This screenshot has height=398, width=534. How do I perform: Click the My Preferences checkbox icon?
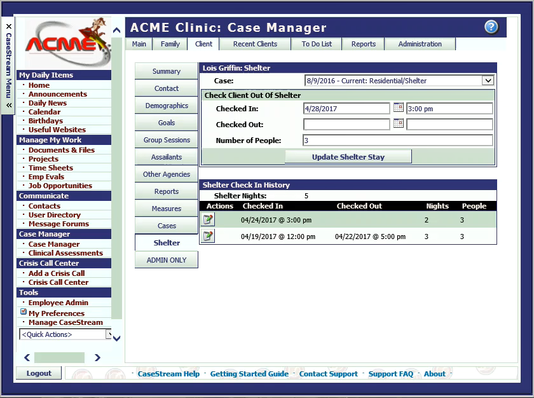tap(23, 312)
